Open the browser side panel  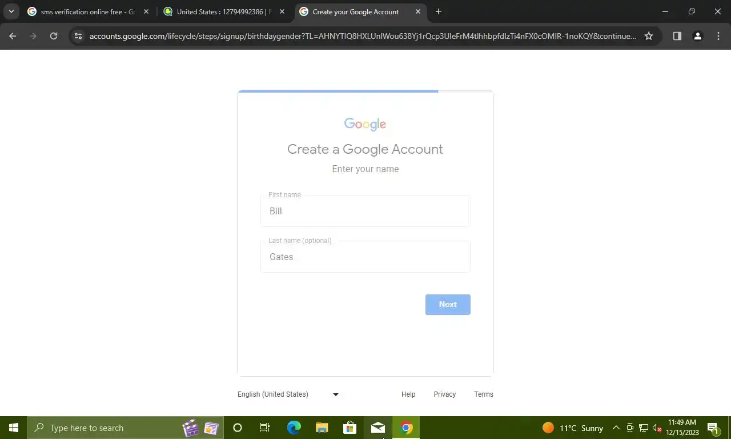pos(677,36)
